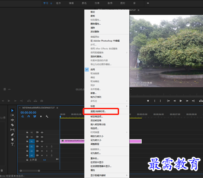Viewport: 203px width, 178px height.
Task: Toggle linked selection in timeline
Action: tap(35, 117)
